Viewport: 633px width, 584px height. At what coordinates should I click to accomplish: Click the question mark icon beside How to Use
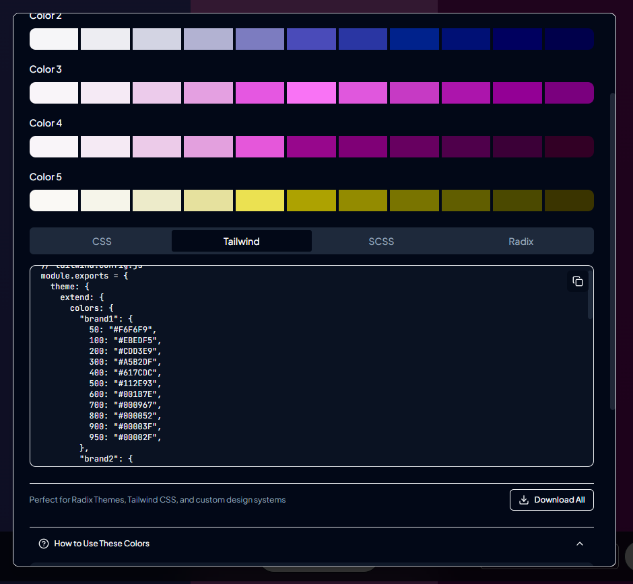44,544
